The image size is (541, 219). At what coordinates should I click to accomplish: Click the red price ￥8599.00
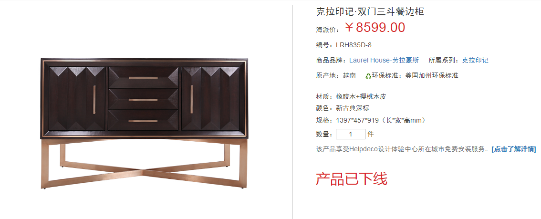[375, 28]
